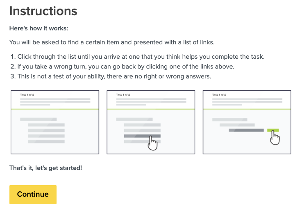Click the "Task 1 of 4" label in the middle illustration
Viewport: 302px width, 209px height.
tap(123, 95)
